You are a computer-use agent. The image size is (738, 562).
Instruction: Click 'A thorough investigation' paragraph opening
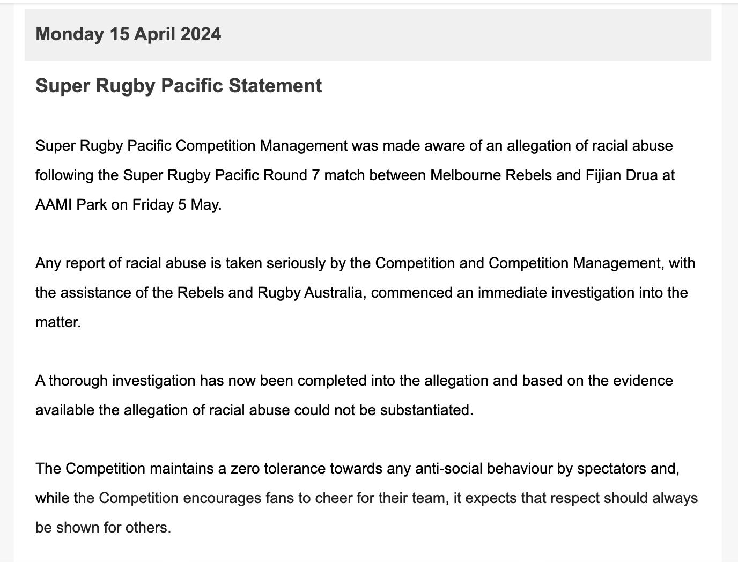(115, 381)
